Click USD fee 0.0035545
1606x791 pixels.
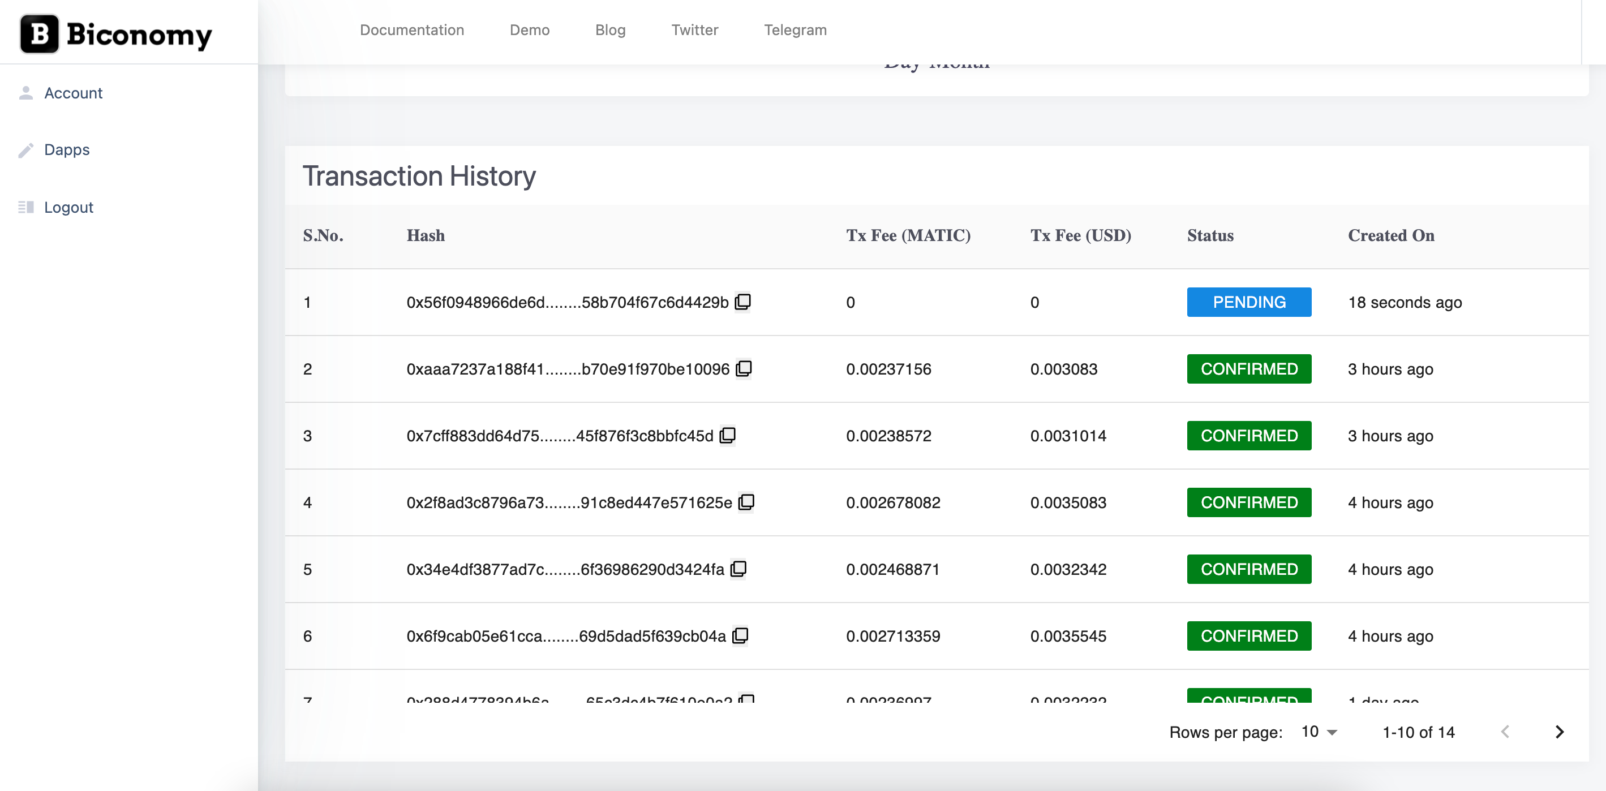click(x=1068, y=636)
